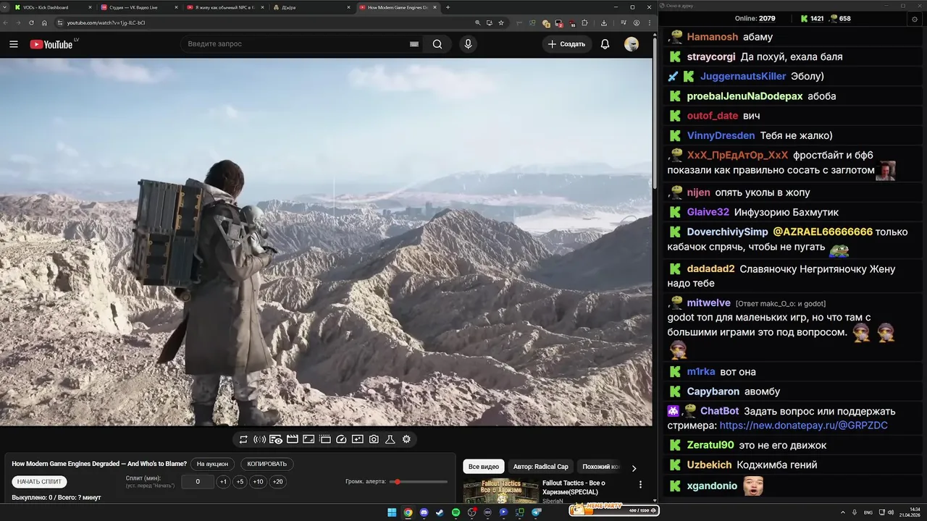Screen dimensions: 927x521
Task: Add +5 minutes to split
Action: pyautogui.click(x=240, y=482)
